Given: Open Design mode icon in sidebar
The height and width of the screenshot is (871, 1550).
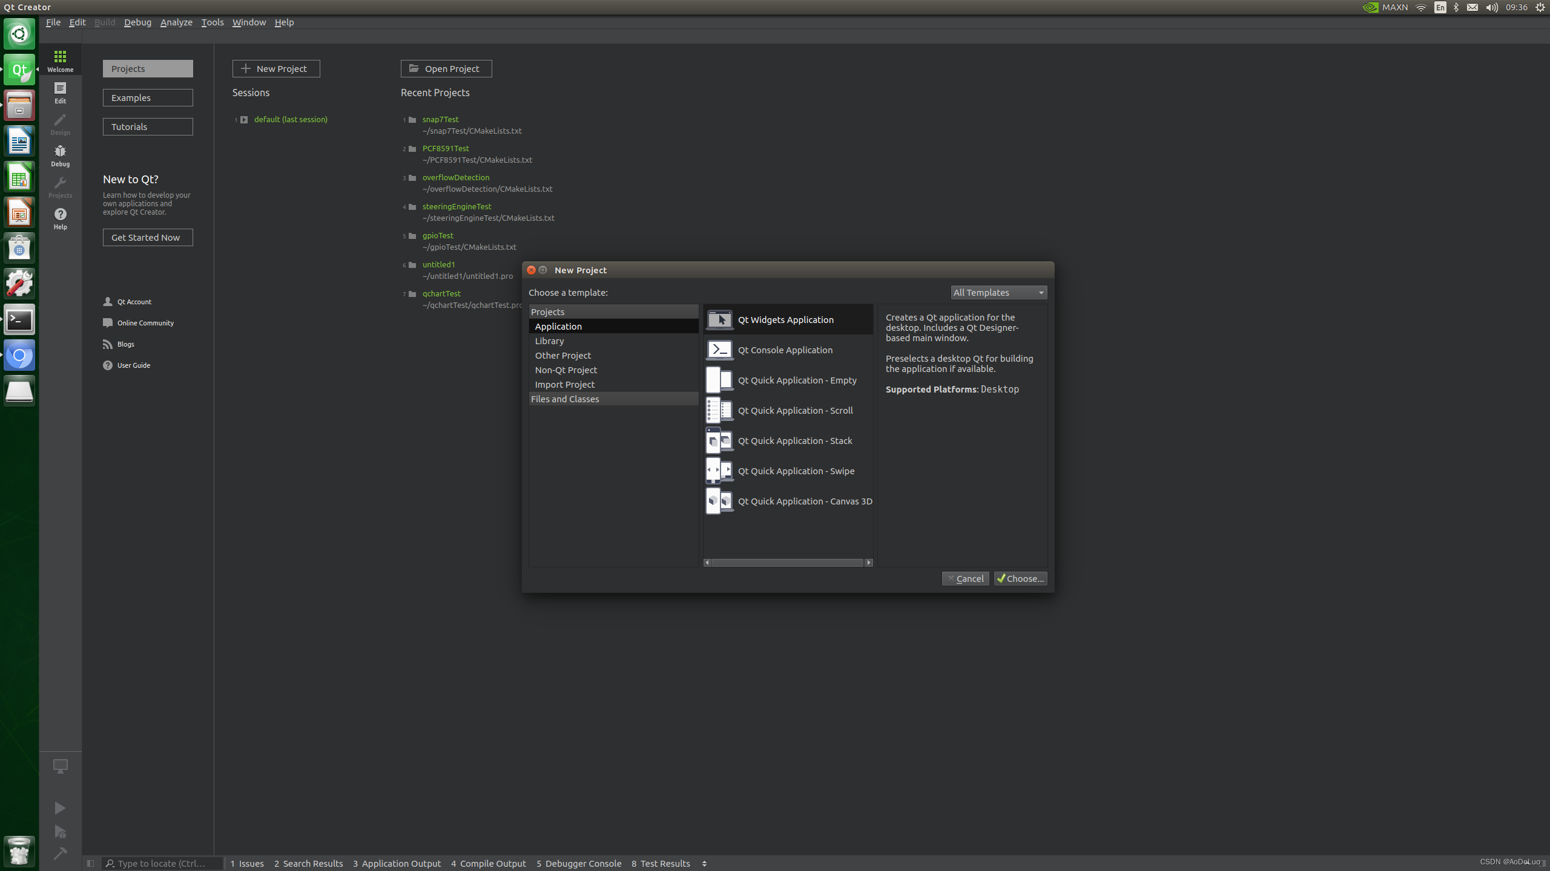Looking at the screenshot, I should [60, 125].
